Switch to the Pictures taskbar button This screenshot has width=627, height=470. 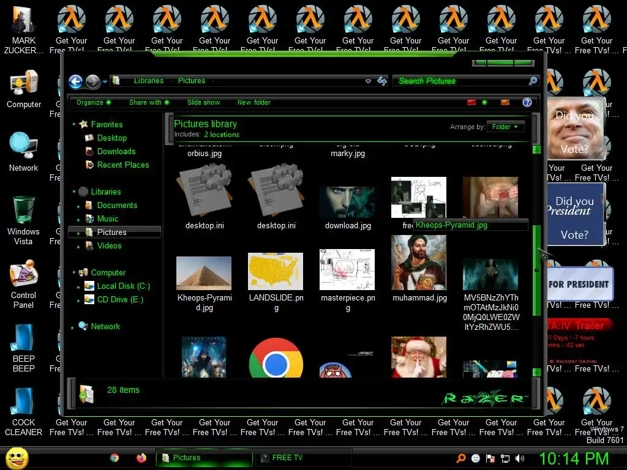205,458
